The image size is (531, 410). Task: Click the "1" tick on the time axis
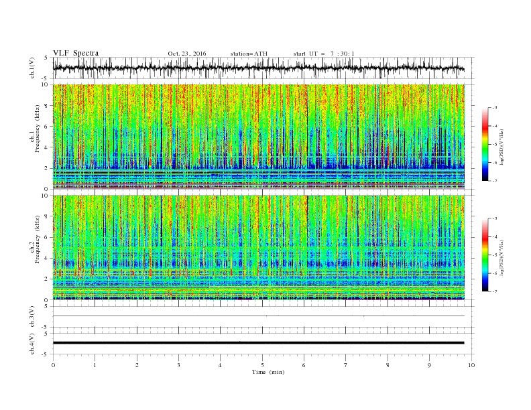coord(95,365)
